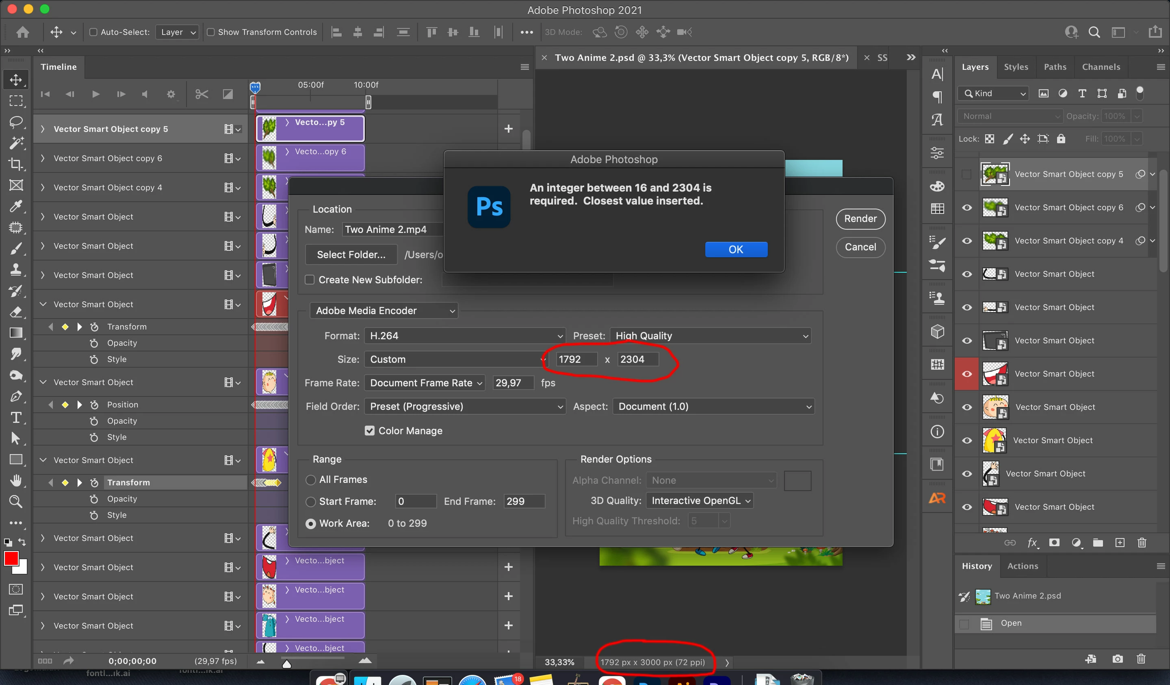This screenshot has height=685, width=1170.
Task: Open the Preset High Quality dropdown
Action: [711, 336]
